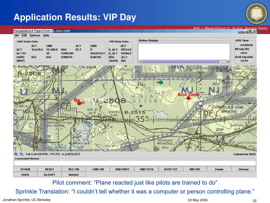Click the SND TGTS button
The image size is (270, 203).
[147, 169]
